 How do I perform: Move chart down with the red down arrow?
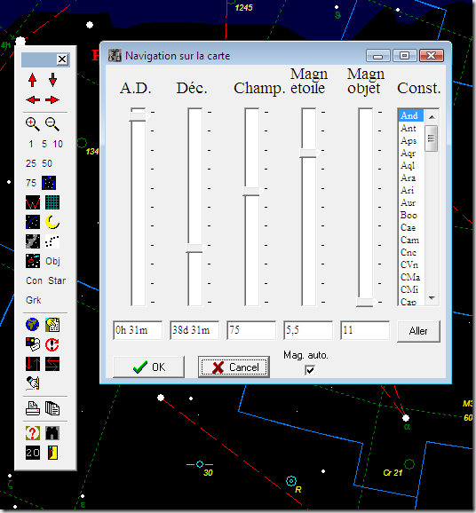point(52,80)
